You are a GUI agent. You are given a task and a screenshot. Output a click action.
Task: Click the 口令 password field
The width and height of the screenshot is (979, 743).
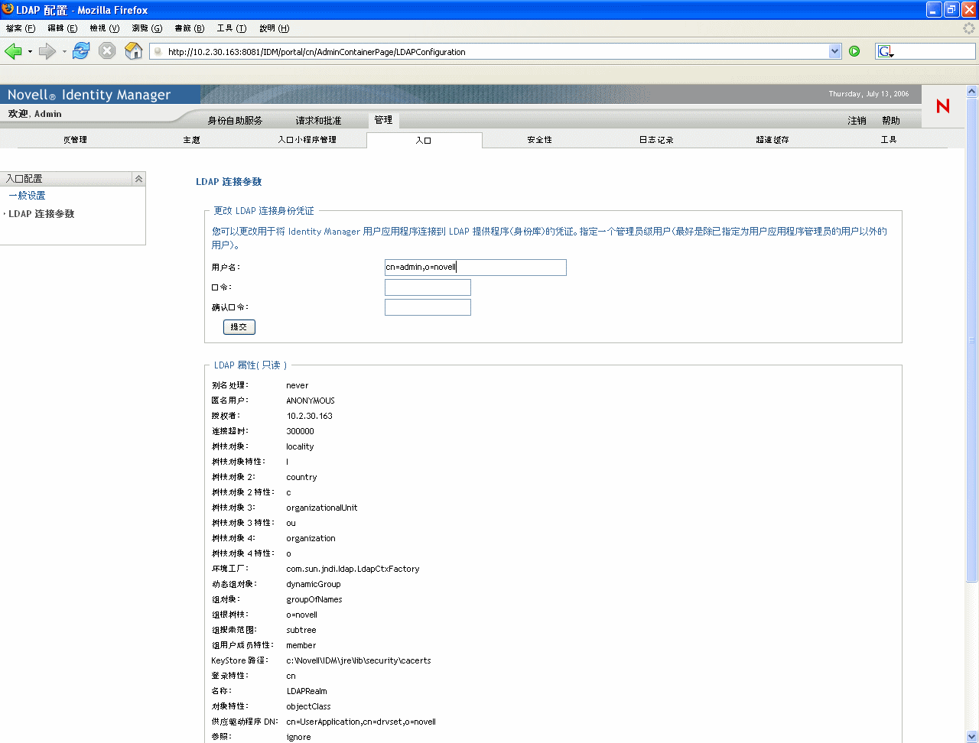coord(428,287)
